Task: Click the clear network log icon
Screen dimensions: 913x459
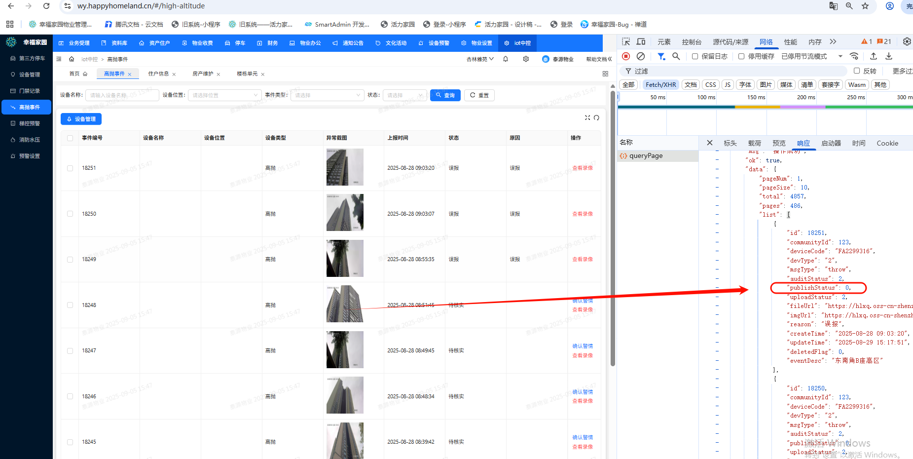Action: tap(641, 56)
